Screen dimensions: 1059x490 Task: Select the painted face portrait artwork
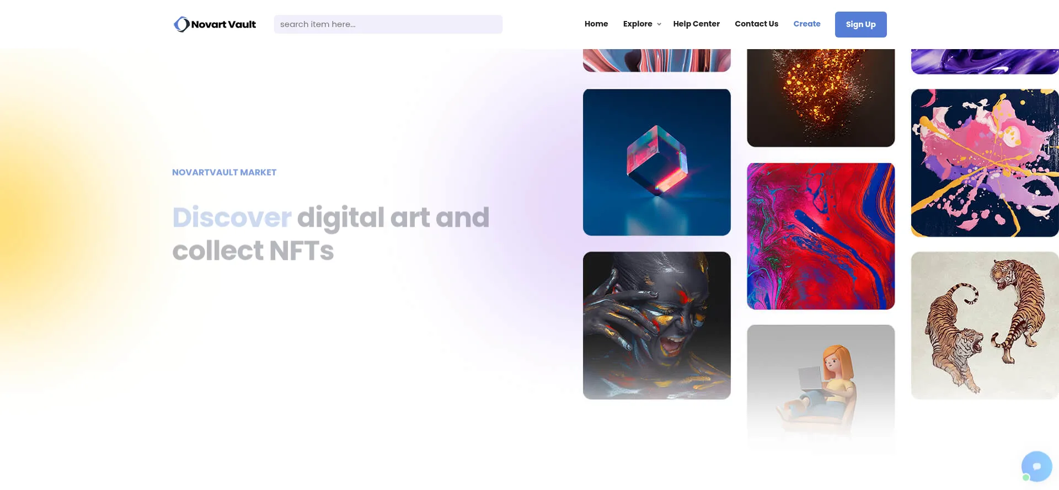[x=656, y=325]
